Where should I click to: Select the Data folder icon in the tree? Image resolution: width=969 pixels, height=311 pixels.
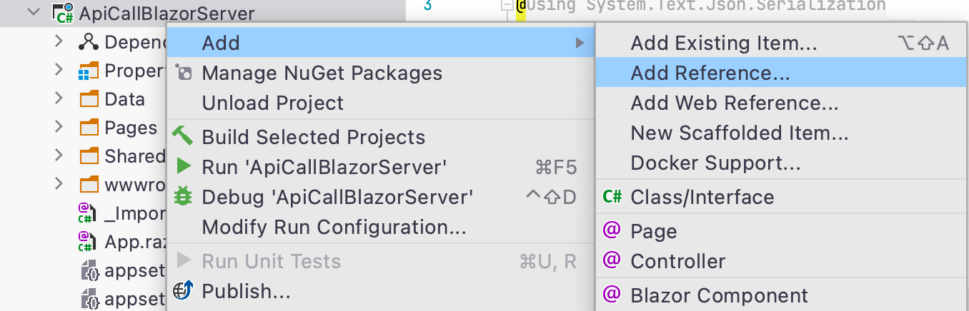pos(89,99)
